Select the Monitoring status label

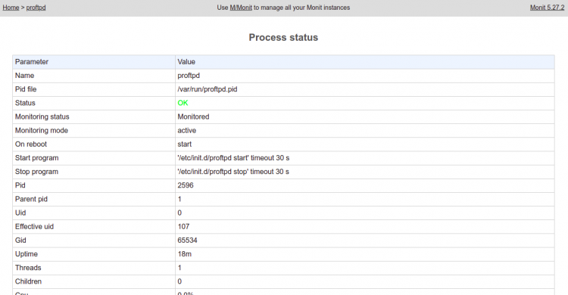[42, 117]
